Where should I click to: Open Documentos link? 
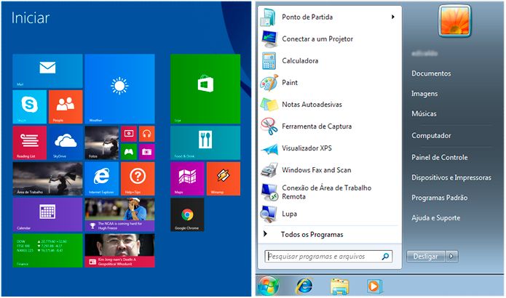pos(431,73)
